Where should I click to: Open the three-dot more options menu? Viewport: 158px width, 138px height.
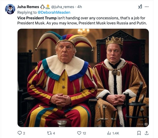[x=147, y=7]
